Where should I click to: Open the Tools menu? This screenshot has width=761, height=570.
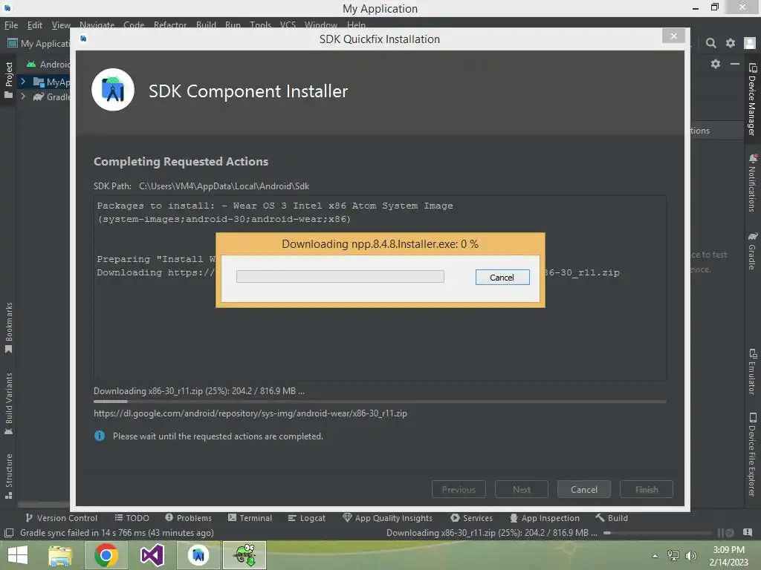pyautogui.click(x=260, y=25)
